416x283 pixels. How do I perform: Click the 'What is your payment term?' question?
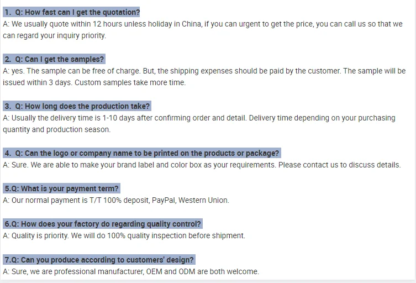click(61, 188)
